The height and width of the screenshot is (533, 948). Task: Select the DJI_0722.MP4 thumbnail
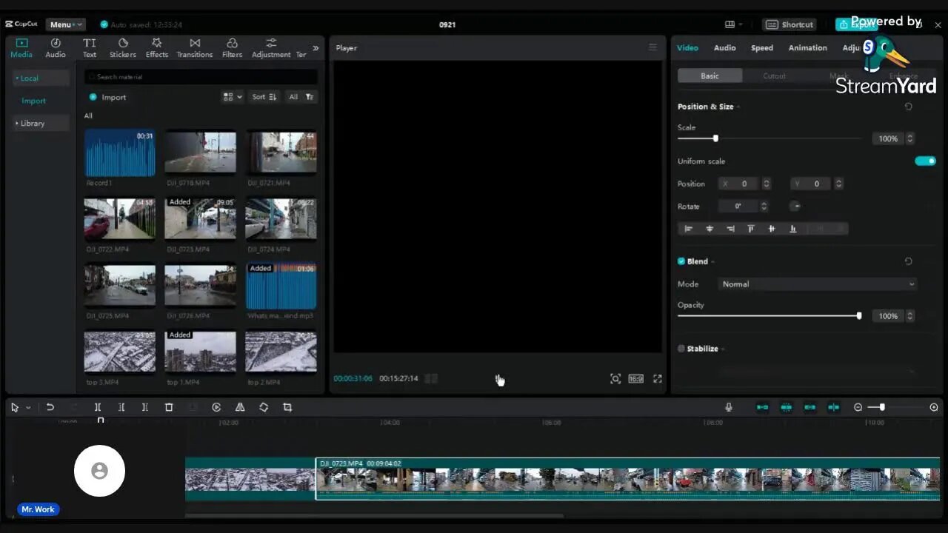[120, 219]
